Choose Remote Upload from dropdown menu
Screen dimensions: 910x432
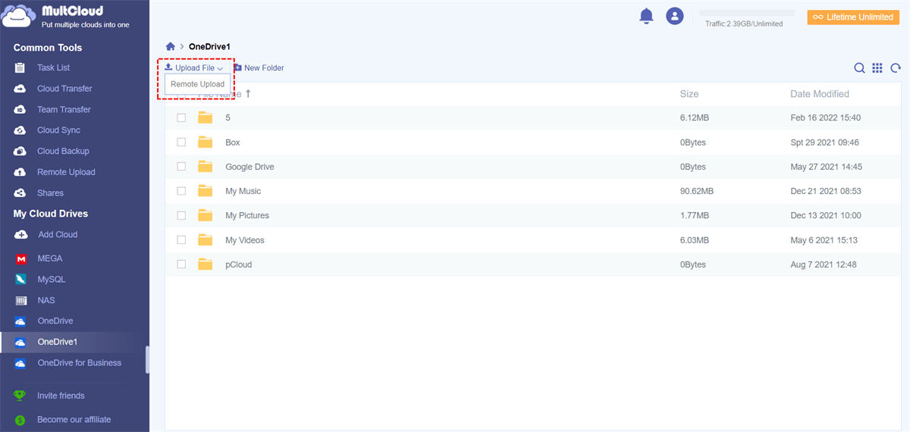(x=198, y=84)
